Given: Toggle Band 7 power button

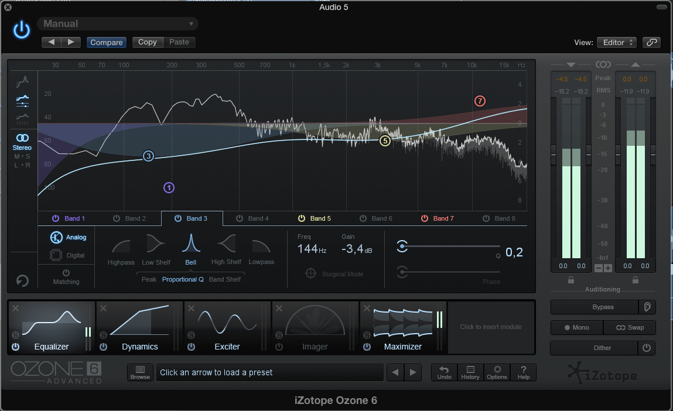Looking at the screenshot, I should [x=425, y=218].
